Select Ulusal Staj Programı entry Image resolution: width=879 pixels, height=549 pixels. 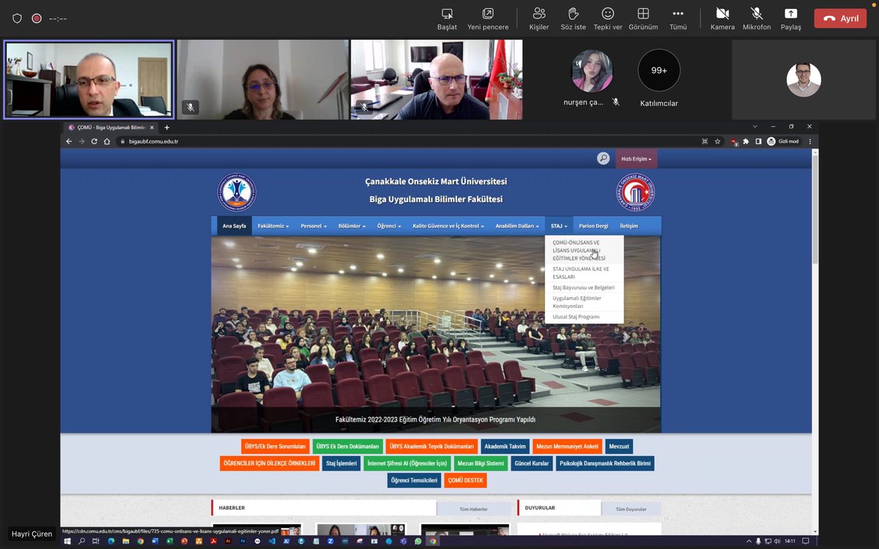pos(584,317)
